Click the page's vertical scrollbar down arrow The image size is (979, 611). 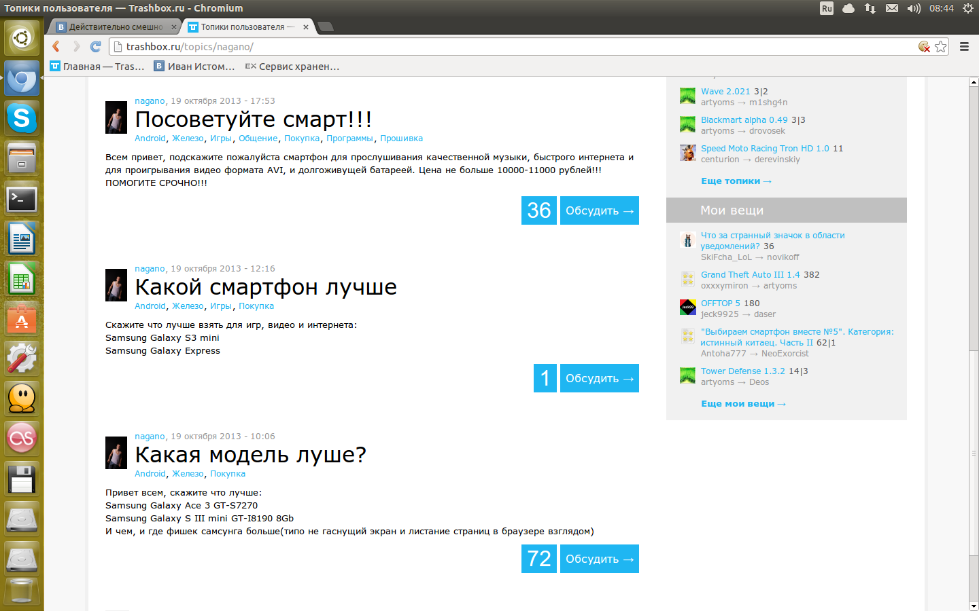pos(974,606)
